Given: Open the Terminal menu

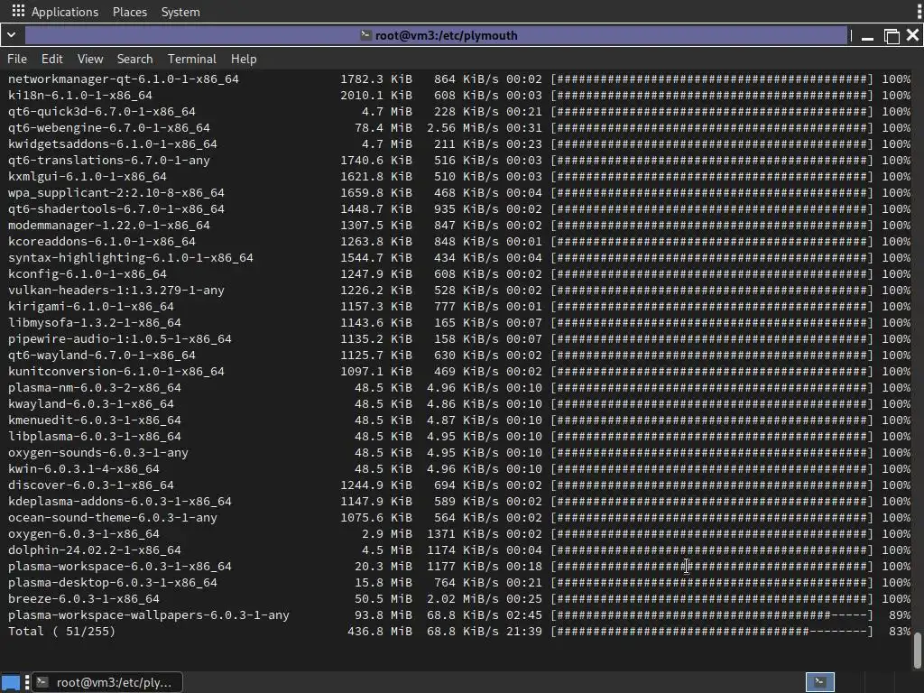Looking at the screenshot, I should click(192, 59).
